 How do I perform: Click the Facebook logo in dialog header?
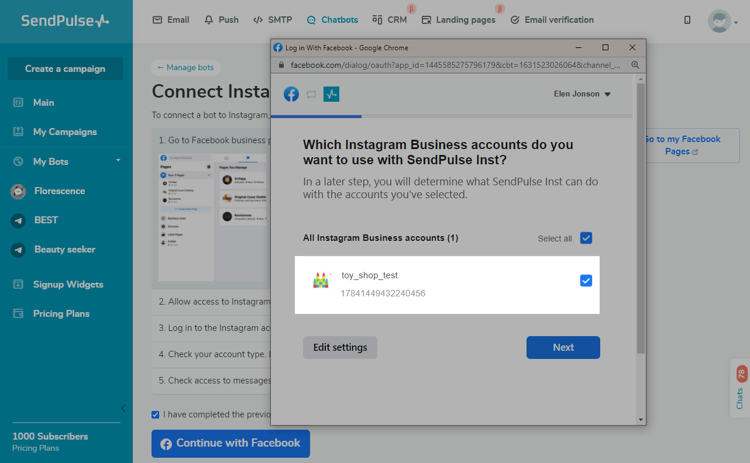[291, 94]
